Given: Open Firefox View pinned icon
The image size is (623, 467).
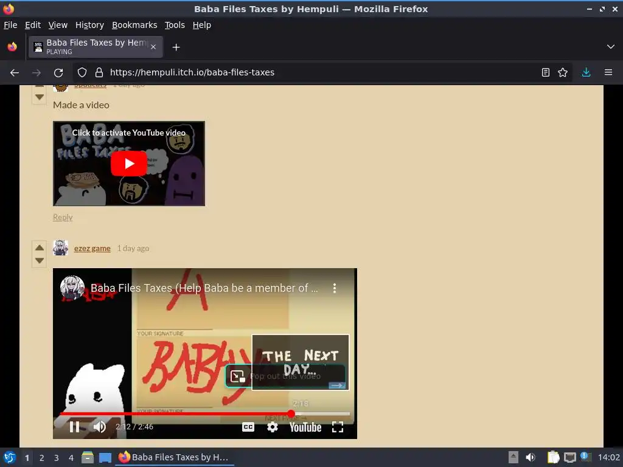Looking at the screenshot, I should point(12,47).
